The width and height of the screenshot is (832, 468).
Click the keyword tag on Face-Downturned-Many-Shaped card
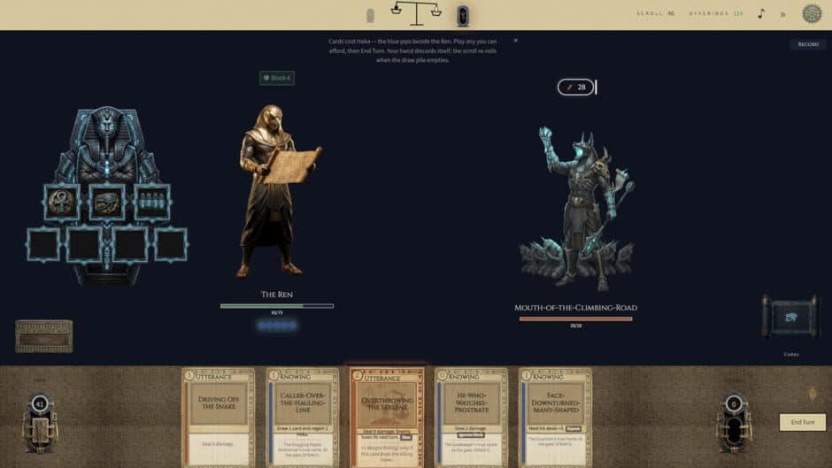tap(573, 428)
